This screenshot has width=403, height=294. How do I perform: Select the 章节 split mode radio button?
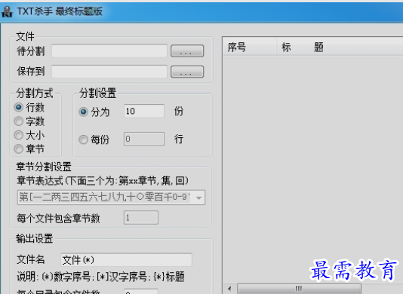[19, 149]
